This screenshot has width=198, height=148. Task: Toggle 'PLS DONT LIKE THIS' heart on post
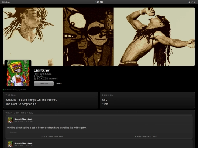click(x=52, y=137)
